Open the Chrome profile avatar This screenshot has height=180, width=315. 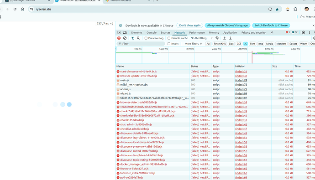click(x=307, y=9)
